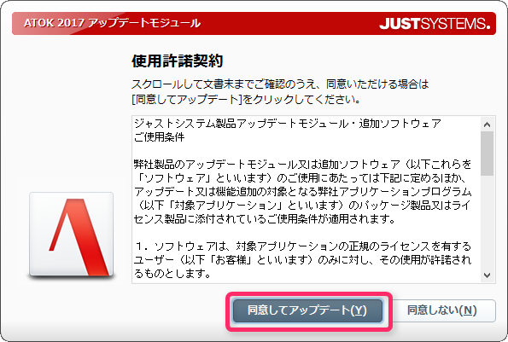Click license line ジャストシステム製品アップデートモジュール
The width and height of the screenshot is (508, 342).
pyautogui.click(x=288, y=124)
